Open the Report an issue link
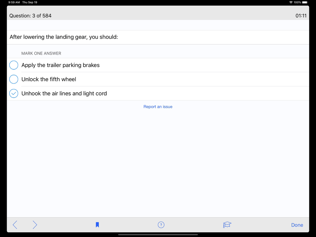Viewport: 316px width, 237px height. click(x=158, y=106)
